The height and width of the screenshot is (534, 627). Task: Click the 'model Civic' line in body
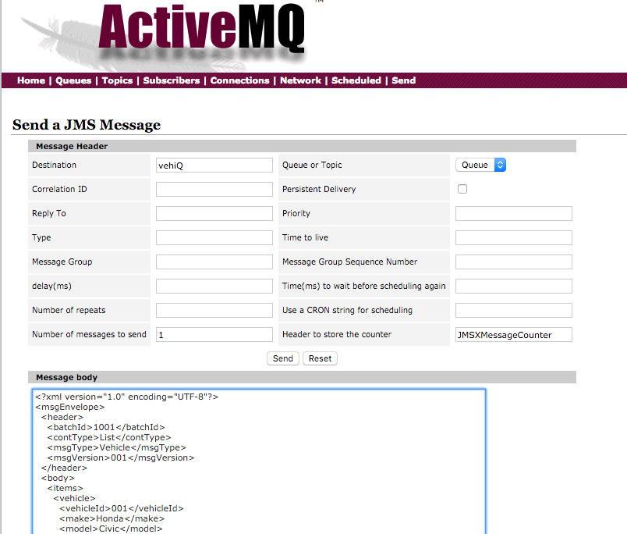click(x=111, y=529)
